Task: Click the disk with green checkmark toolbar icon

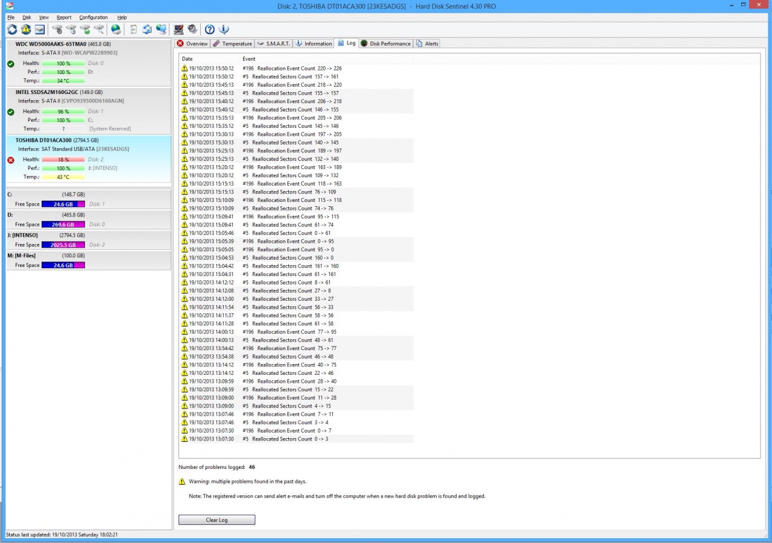Action: coord(85,30)
